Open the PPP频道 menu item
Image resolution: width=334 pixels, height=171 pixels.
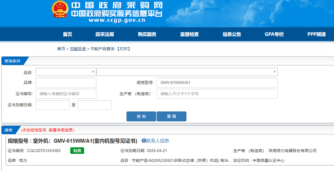point(317,34)
